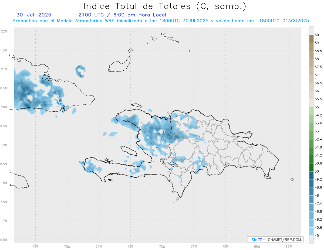324x250 pixels.
Task: Click the '7.5N' latitude label
Action: click(x=4, y=202)
